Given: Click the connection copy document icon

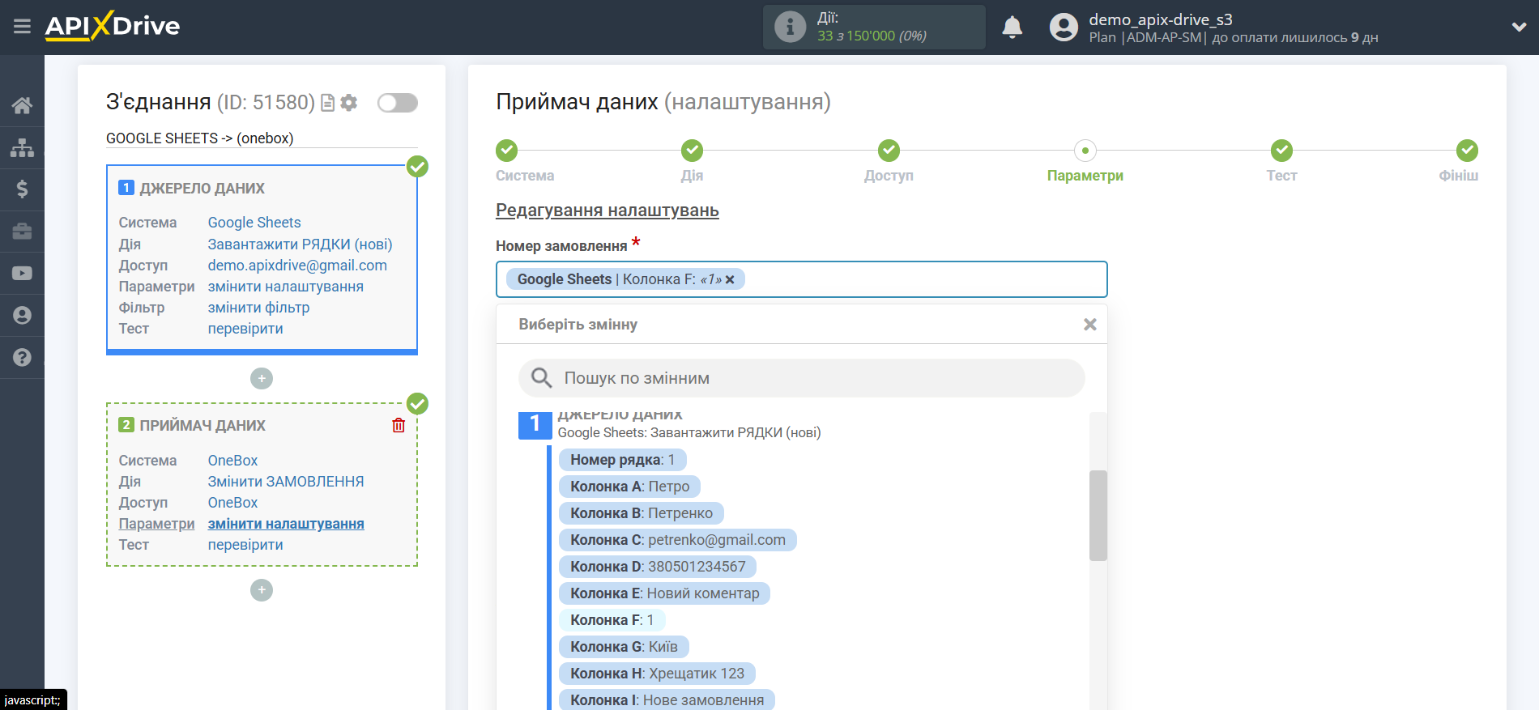Looking at the screenshot, I should pos(328,103).
